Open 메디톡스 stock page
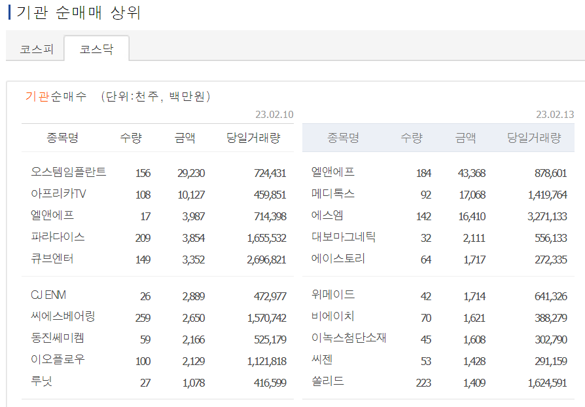The width and height of the screenshot is (585, 407). [333, 193]
